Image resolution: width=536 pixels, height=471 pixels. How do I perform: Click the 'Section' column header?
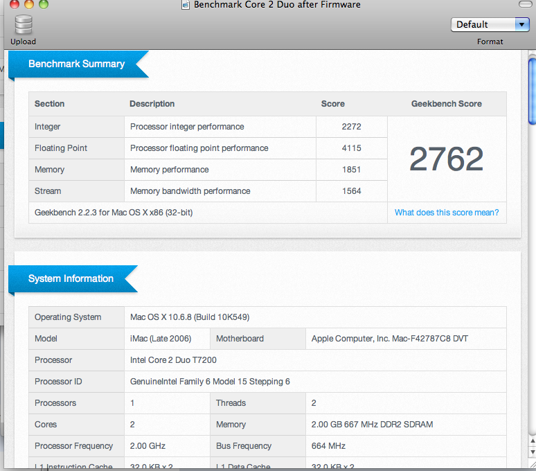point(49,104)
